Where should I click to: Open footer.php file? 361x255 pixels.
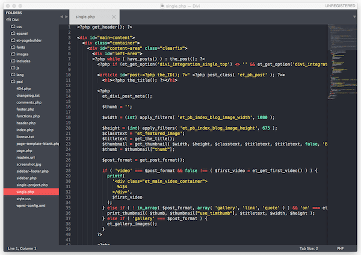pyautogui.click(x=25, y=109)
